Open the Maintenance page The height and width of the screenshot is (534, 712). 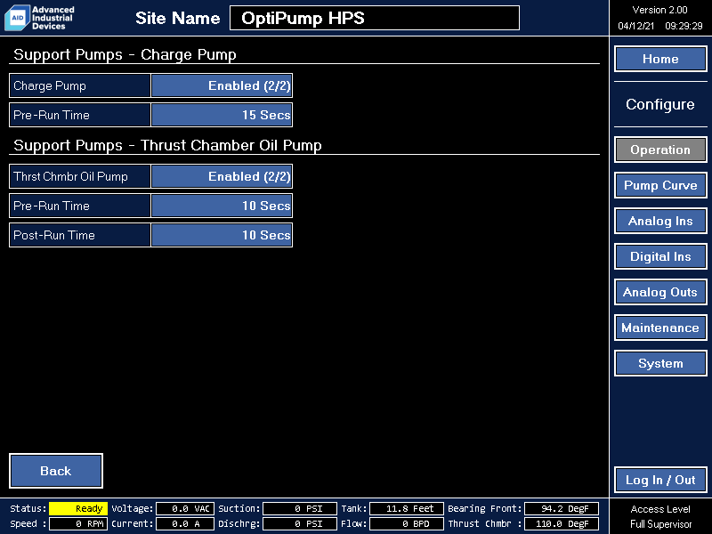pyautogui.click(x=660, y=328)
